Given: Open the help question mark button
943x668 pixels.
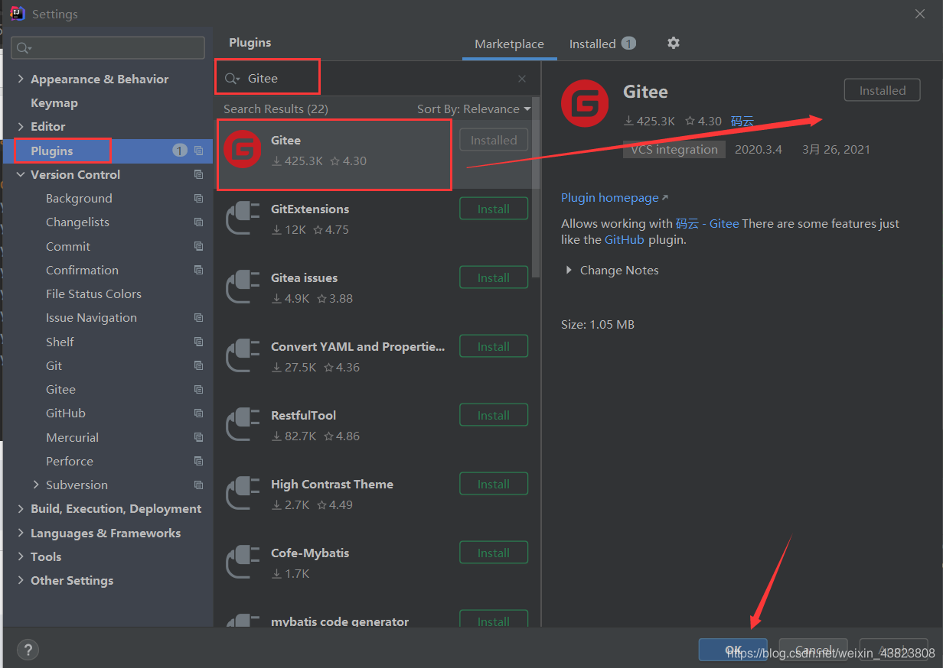Looking at the screenshot, I should (28, 650).
